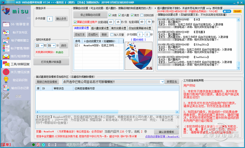
Task: Open the shutdown minute dropdown showing 59
Action: [54, 45]
